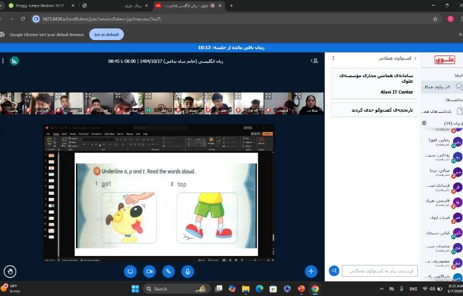Open the blue plus actions menu

[311, 271]
